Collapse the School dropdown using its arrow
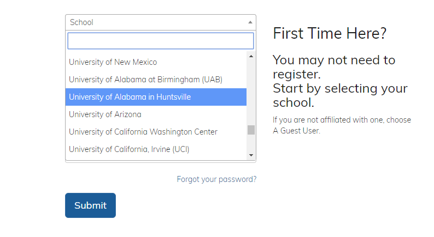This screenshot has width=434, height=237. [x=250, y=22]
